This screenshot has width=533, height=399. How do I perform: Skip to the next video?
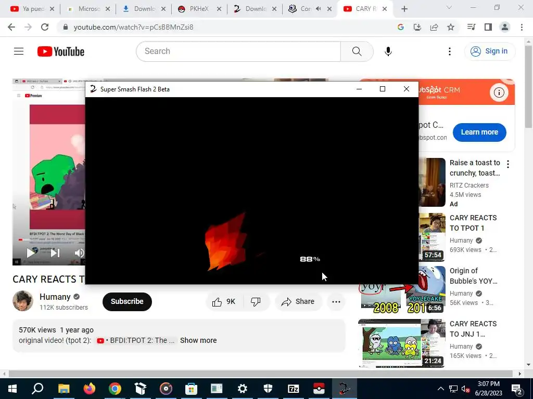pyautogui.click(x=55, y=252)
